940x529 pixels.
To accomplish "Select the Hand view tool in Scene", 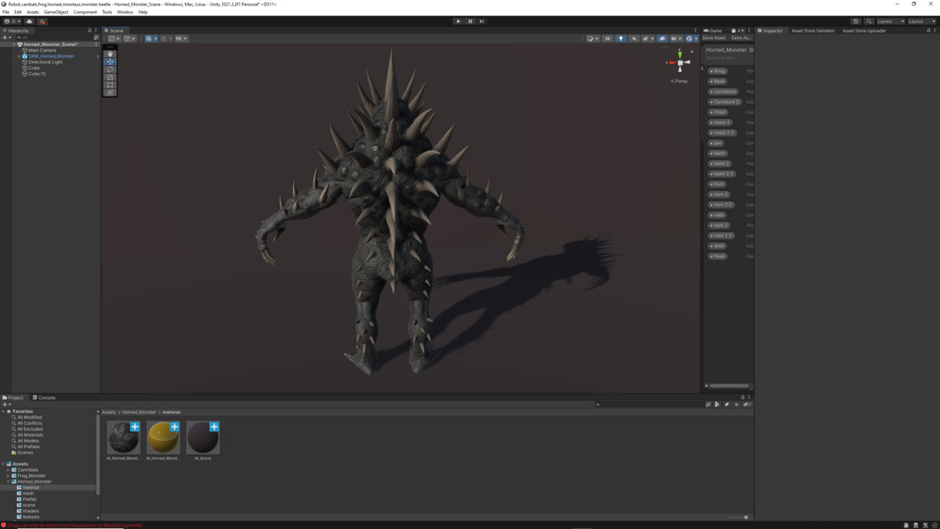I will [x=110, y=54].
